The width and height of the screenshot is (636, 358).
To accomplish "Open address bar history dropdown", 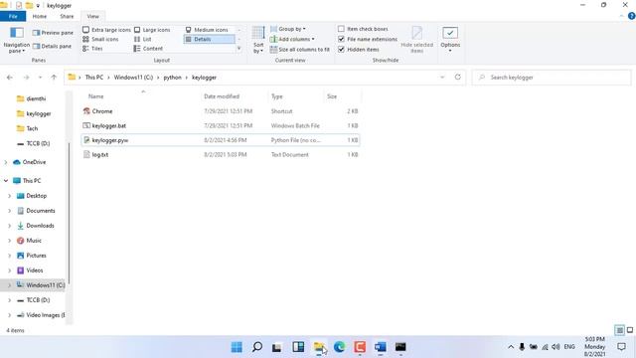I will coord(442,78).
